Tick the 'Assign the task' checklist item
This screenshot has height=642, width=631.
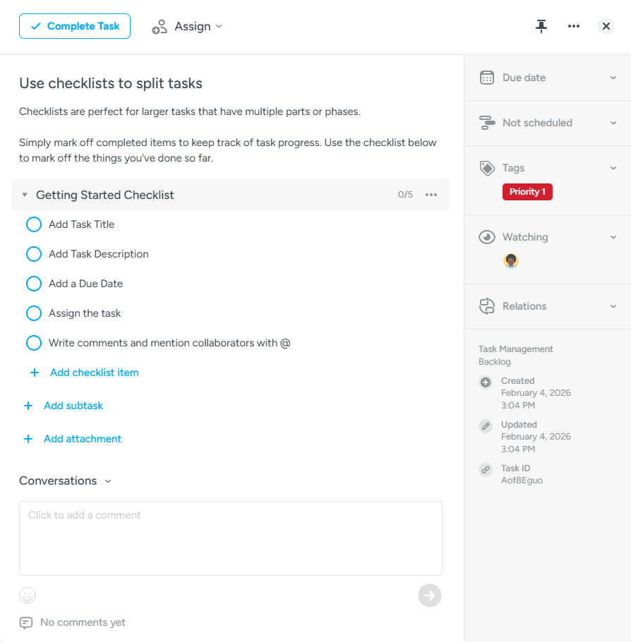point(34,313)
